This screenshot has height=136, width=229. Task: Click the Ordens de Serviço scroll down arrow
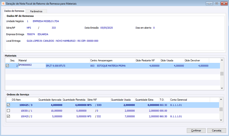221,120
